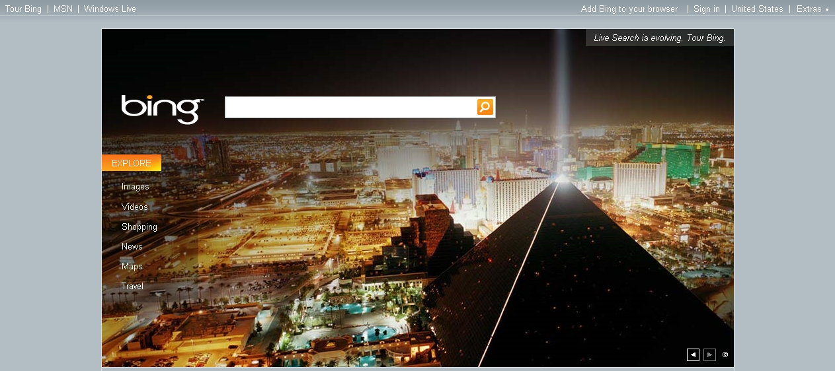Select the EXPLORE orange tab
The image size is (835, 371).
coord(132,163)
